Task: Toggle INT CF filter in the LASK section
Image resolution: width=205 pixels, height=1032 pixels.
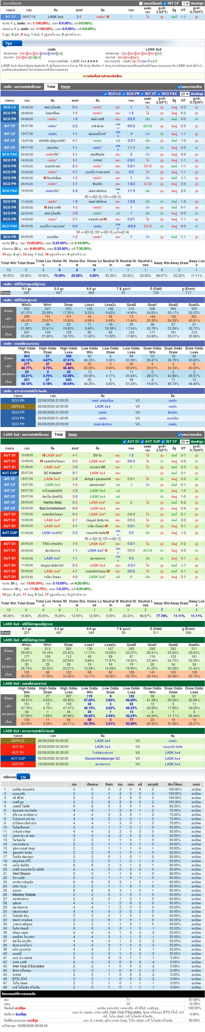Action: click(x=163, y=442)
